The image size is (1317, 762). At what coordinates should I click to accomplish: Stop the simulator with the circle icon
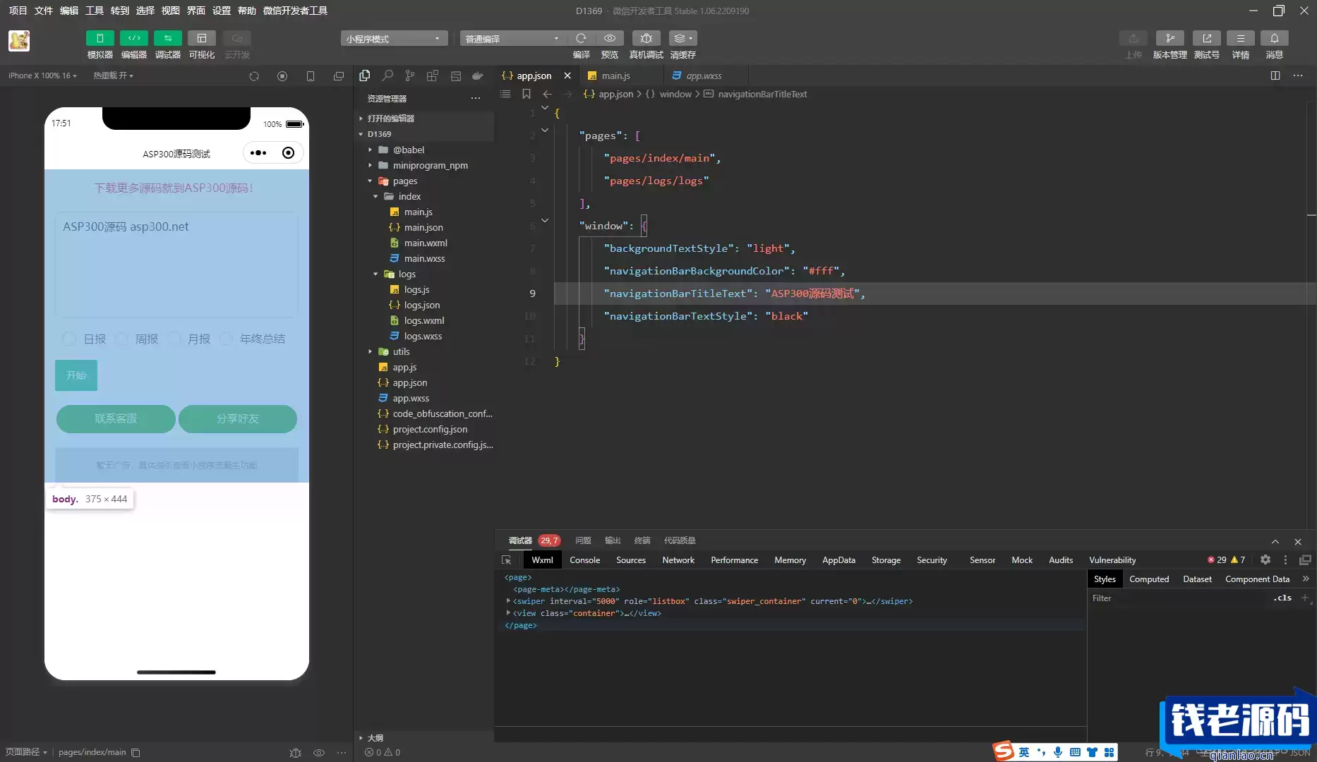[282, 76]
